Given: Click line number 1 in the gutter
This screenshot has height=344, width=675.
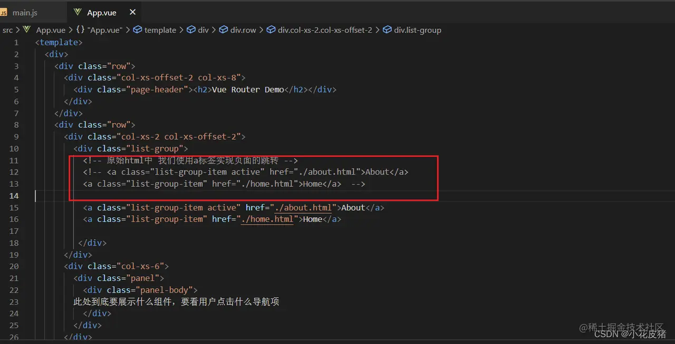Looking at the screenshot, I should [x=16, y=43].
